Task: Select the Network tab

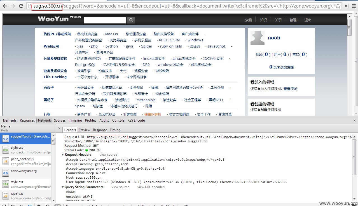Action: [x=45, y=120]
